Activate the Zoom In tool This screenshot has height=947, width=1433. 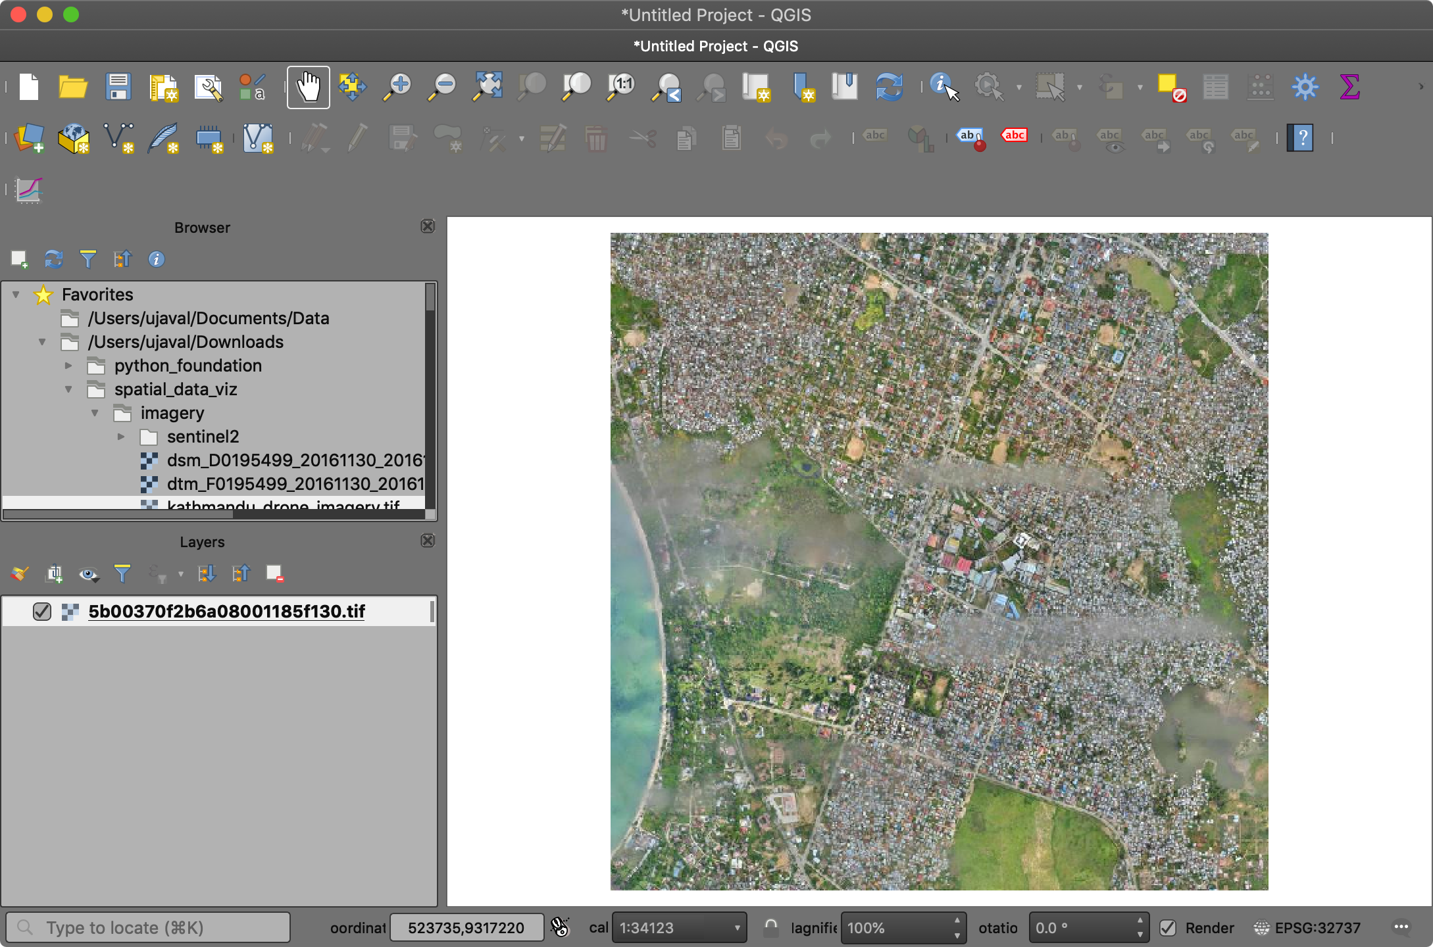[x=396, y=86]
